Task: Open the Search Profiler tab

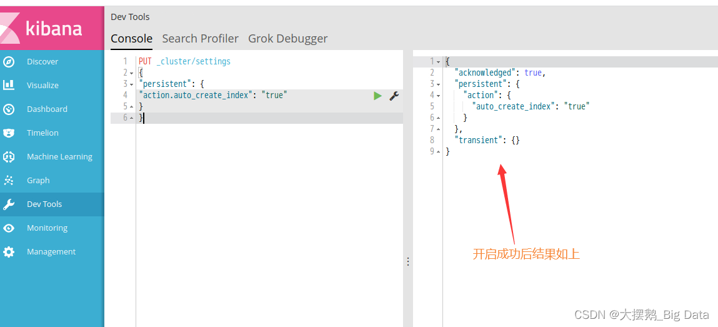Action: click(200, 39)
